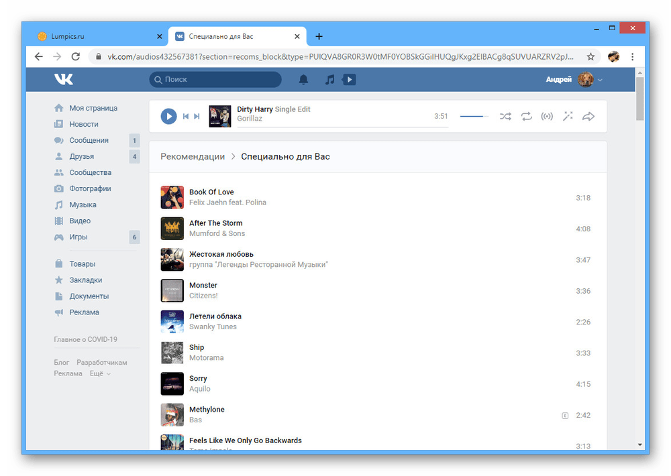This screenshot has width=671, height=476.
Task: Open the Реклама footer link
Action: click(x=68, y=374)
